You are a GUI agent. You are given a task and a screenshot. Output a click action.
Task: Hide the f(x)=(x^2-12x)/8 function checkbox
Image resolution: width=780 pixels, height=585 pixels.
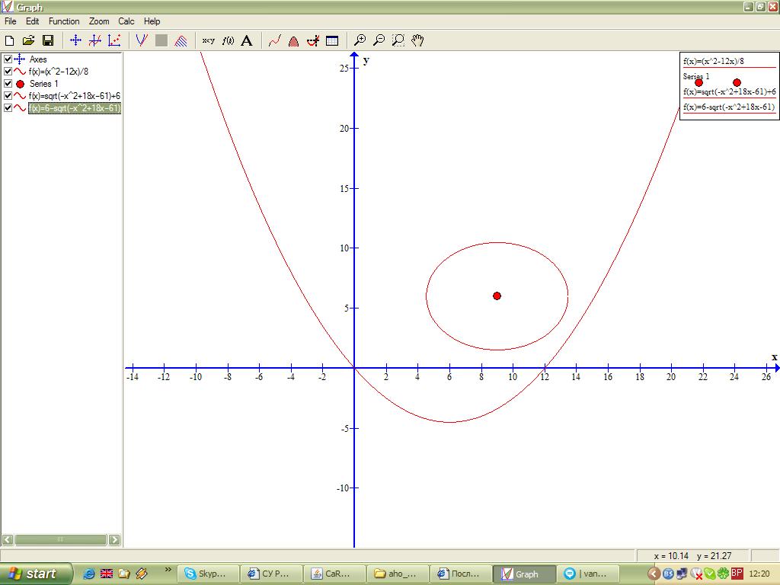pos(8,72)
